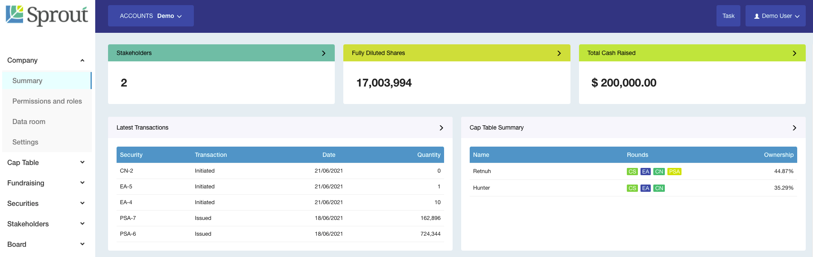Open Latest Transactions arrow icon

(x=441, y=128)
